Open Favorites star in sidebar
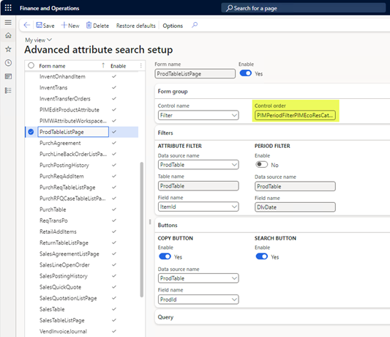 [8, 49]
